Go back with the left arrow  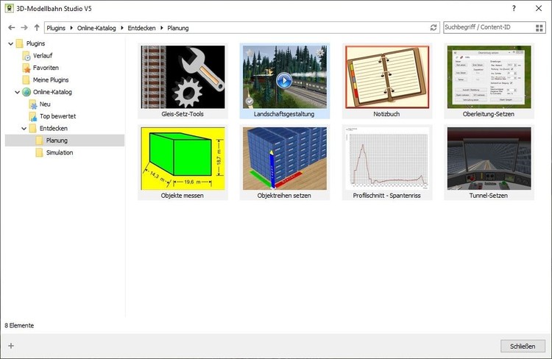11,27
